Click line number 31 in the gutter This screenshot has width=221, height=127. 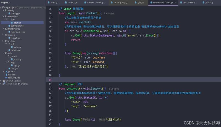tap(50, 80)
